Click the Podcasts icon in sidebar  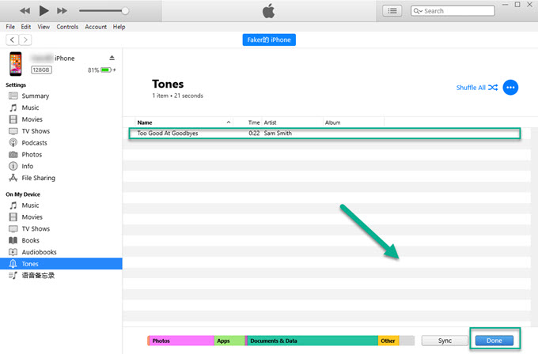tap(13, 142)
